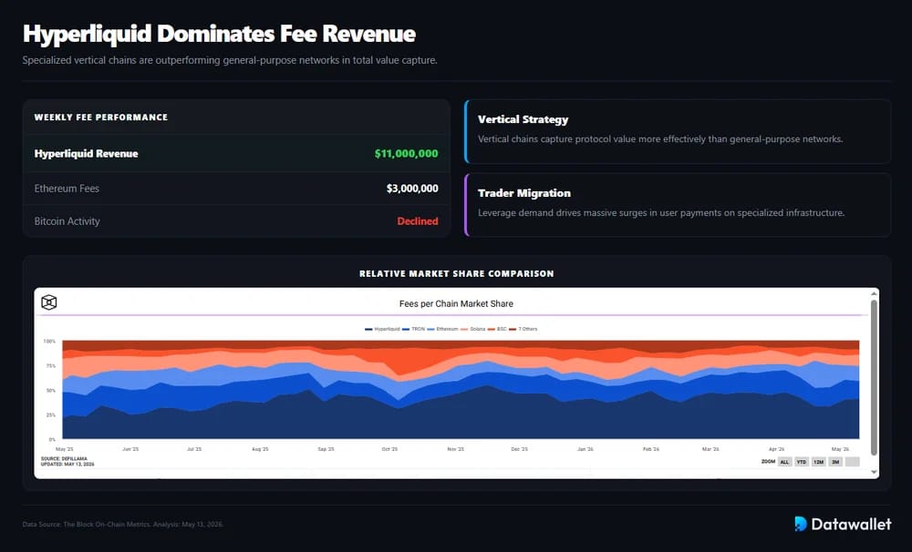
Task: Click the WEEKLY FEE PERFORMANCE header
Action: (101, 118)
